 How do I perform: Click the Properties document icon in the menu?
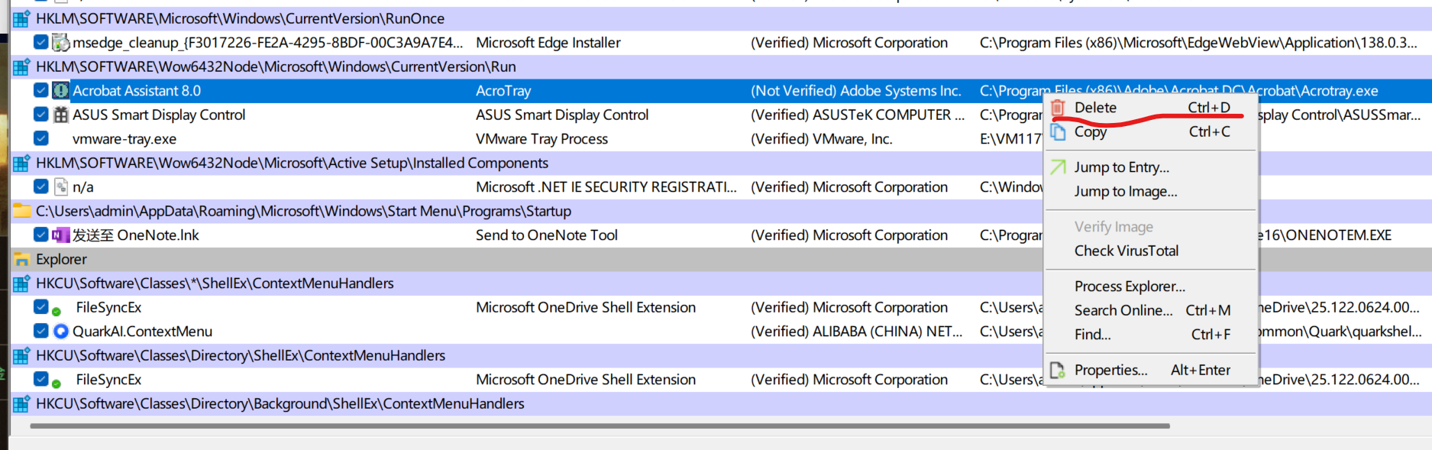pos(1058,371)
